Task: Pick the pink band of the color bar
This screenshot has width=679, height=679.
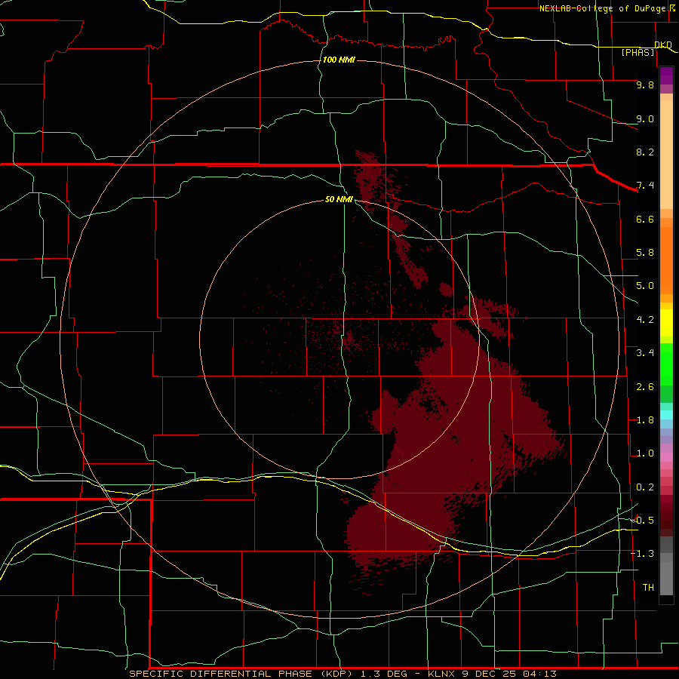Action: click(666, 457)
